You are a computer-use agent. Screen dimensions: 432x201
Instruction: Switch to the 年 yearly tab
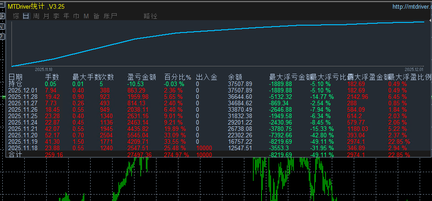(66, 16)
